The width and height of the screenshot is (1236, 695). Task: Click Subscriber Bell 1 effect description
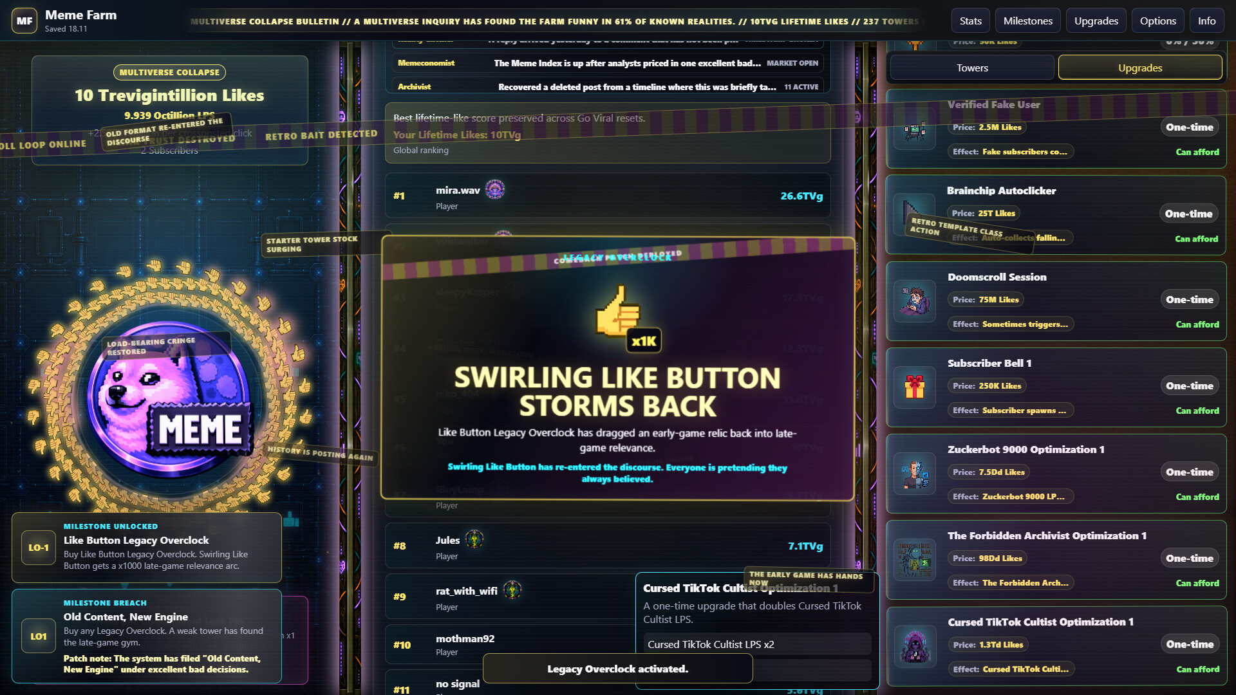(1010, 410)
